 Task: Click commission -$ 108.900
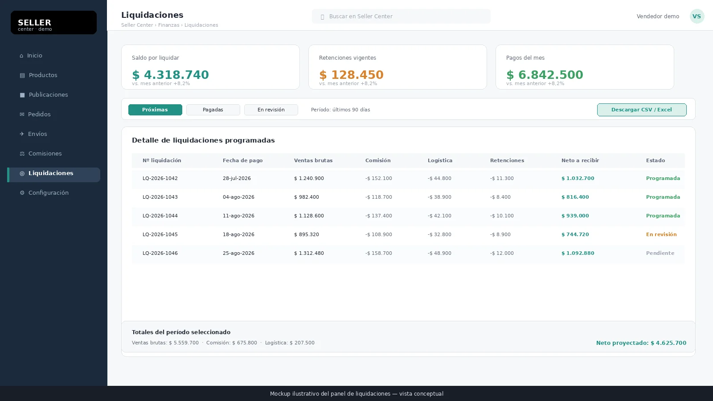point(379,234)
